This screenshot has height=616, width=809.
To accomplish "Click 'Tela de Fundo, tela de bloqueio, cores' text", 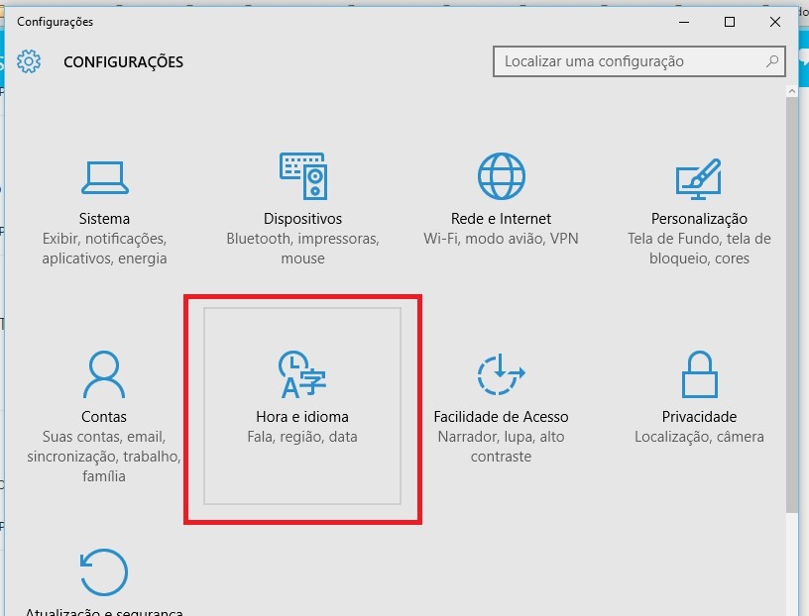I will [699, 249].
